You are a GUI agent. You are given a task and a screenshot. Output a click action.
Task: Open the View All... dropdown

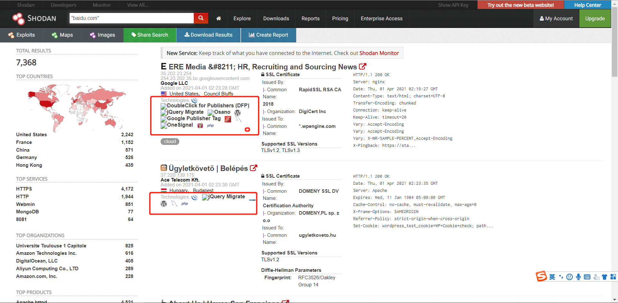pyautogui.click(x=137, y=5)
